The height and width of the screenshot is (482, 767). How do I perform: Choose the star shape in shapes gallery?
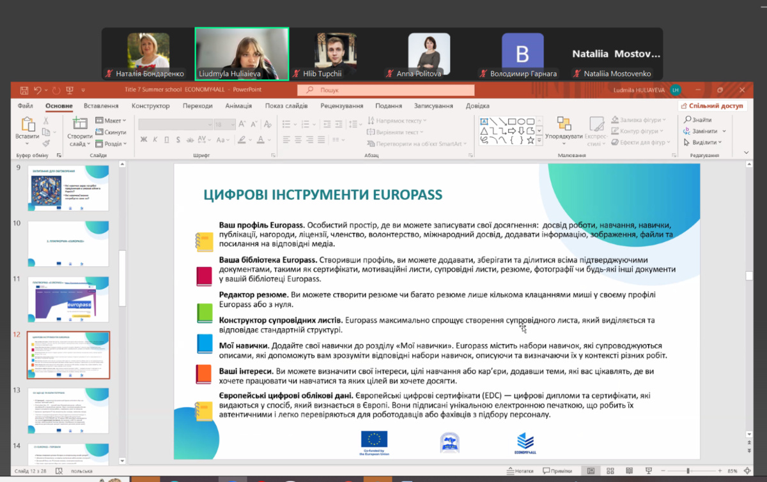(531, 140)
